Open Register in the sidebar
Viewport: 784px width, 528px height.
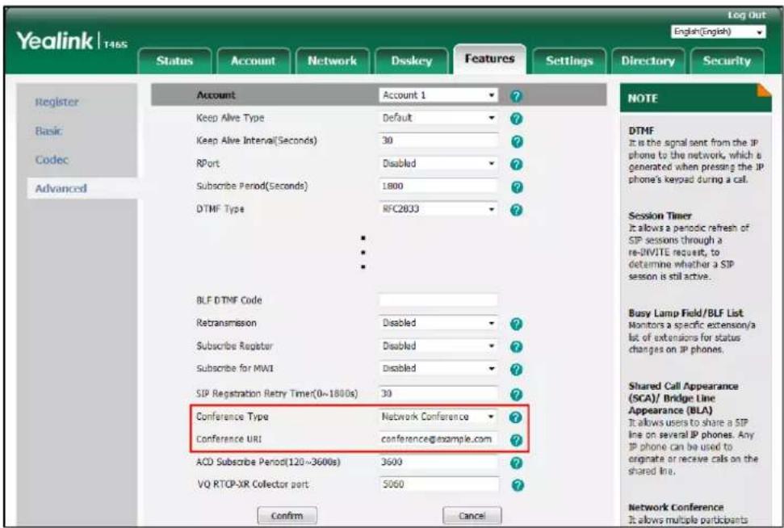pyautogui.click(x=57, y=102)
